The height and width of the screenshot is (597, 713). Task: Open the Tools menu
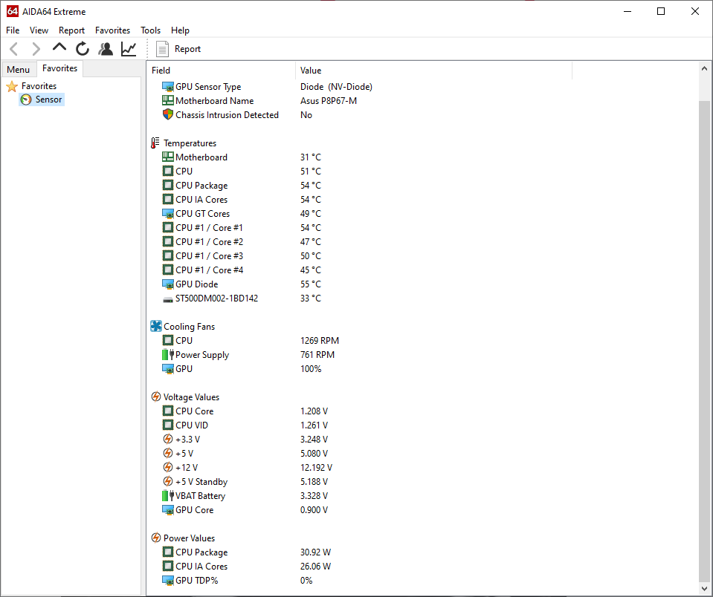pyautogui.click(x=150, y=30)
